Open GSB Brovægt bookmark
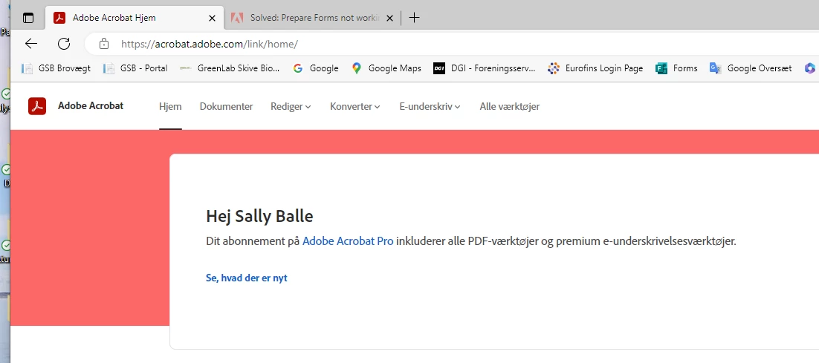Screen dimensions: 819x363 click(x=56, y=68)
